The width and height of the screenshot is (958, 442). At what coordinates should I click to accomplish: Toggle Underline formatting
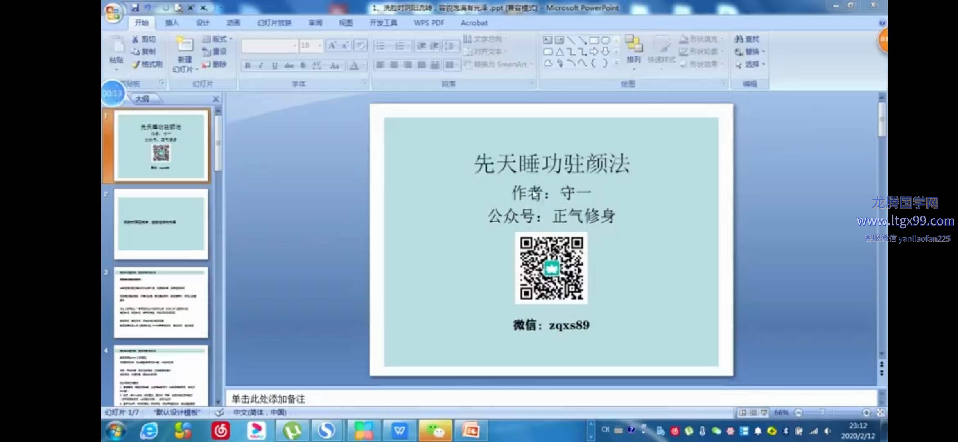pyautogui.click(x=275, y=65)
